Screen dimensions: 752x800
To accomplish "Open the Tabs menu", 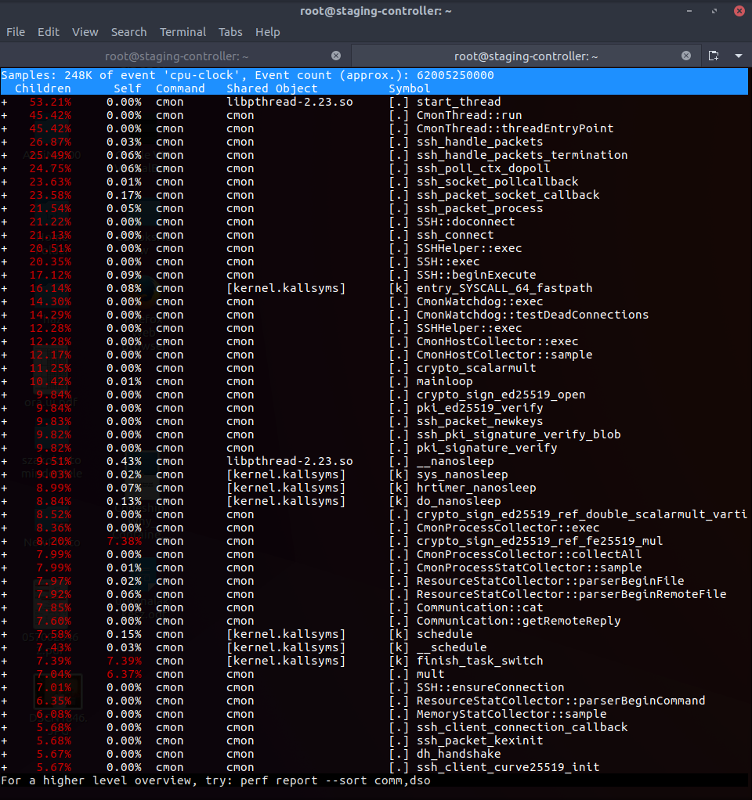I will (x=230, y=32).
